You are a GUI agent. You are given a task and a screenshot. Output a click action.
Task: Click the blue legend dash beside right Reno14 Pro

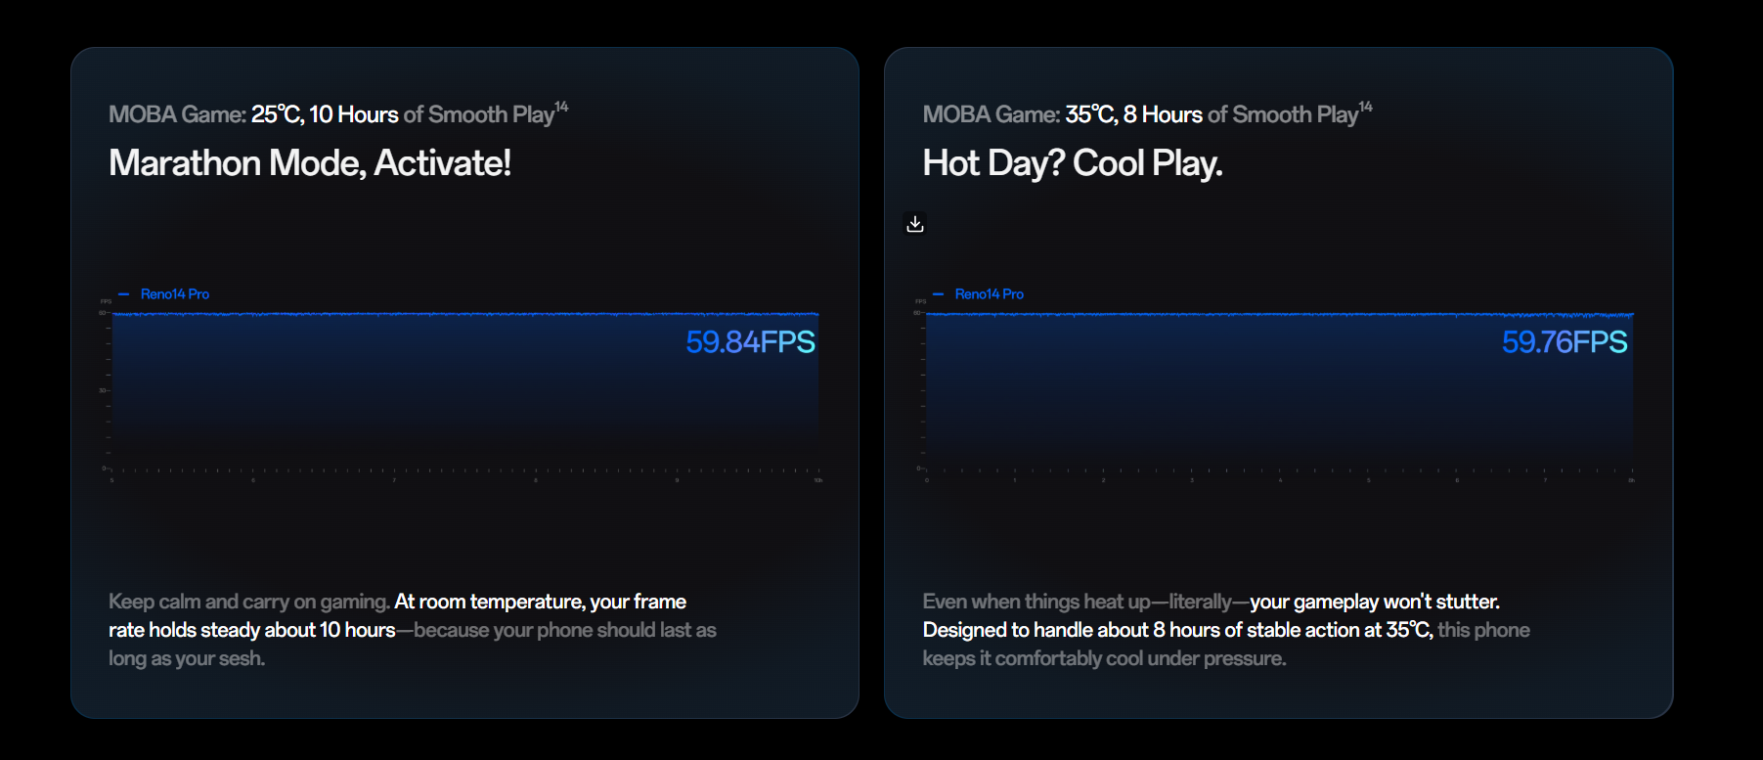pos(938,293)
